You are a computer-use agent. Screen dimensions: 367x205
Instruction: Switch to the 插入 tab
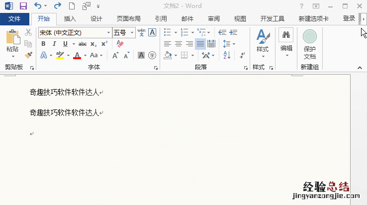[70, 19]
